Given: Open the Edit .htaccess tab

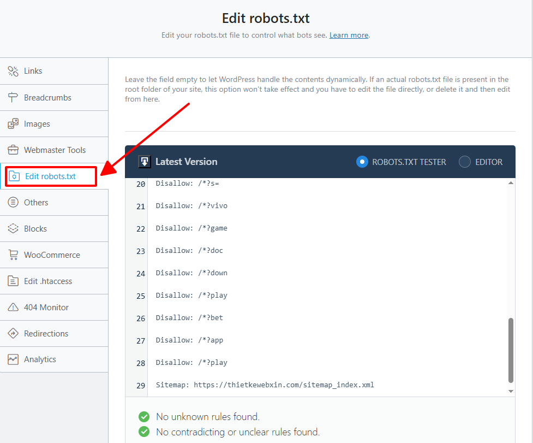Looking at the screenshot, I should point(48,281).
